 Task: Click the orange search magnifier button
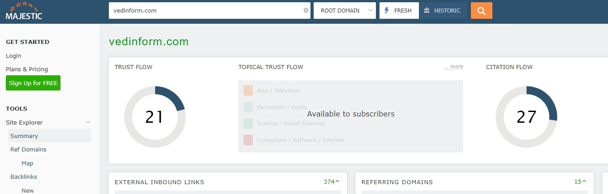point(482,11)
